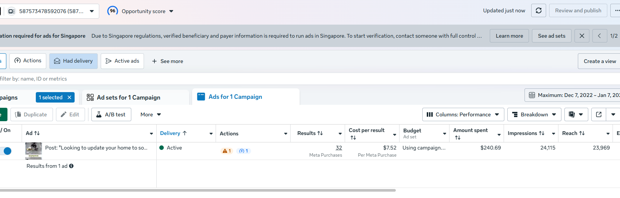Click the warning alert badge on ad
Image resolution: width=620 pixels, height=198 pixels.
click(x=226, y=151)
